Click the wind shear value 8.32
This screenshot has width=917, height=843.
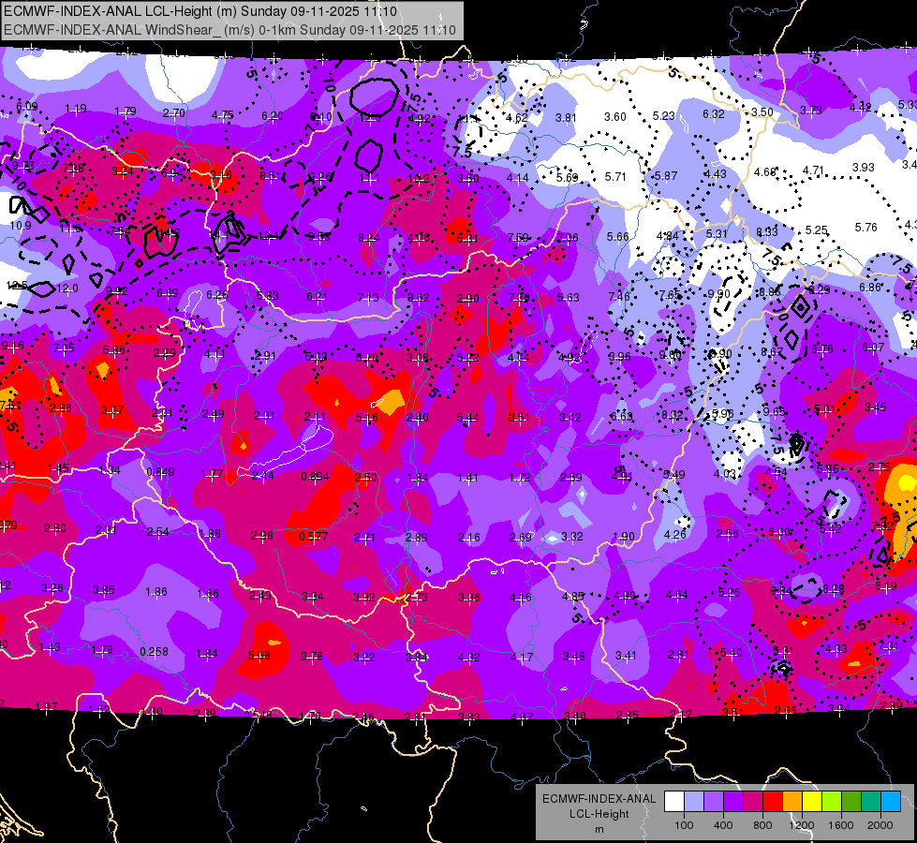tap(673, 415)
